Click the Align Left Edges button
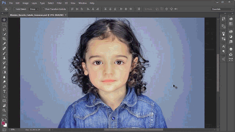This screenshot has height=132, width=235. [88, 9]
